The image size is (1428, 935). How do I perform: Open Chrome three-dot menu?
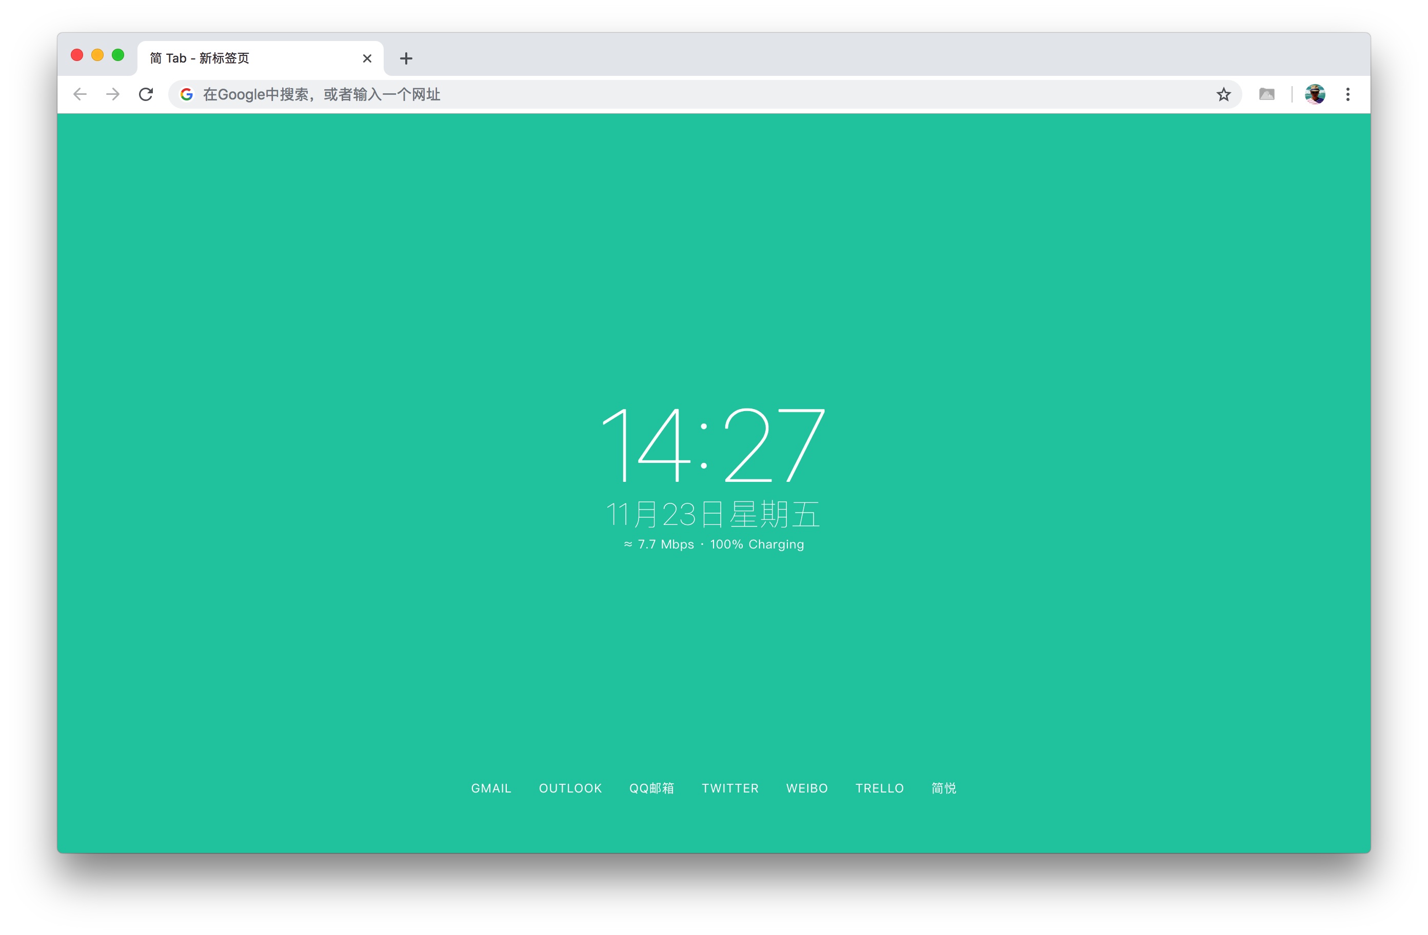click(x=1347, y=94)
